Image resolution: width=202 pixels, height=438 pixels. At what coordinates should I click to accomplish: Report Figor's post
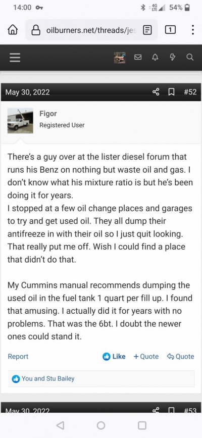[x=18, y=357]
